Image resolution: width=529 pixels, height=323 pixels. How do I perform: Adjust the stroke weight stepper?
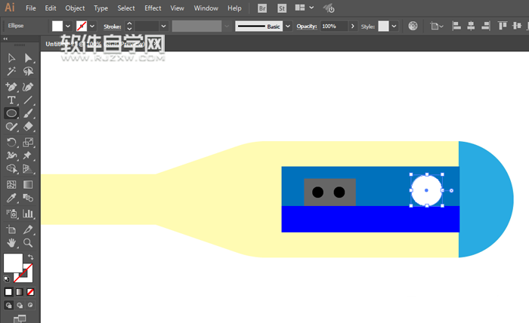[129, 26]
